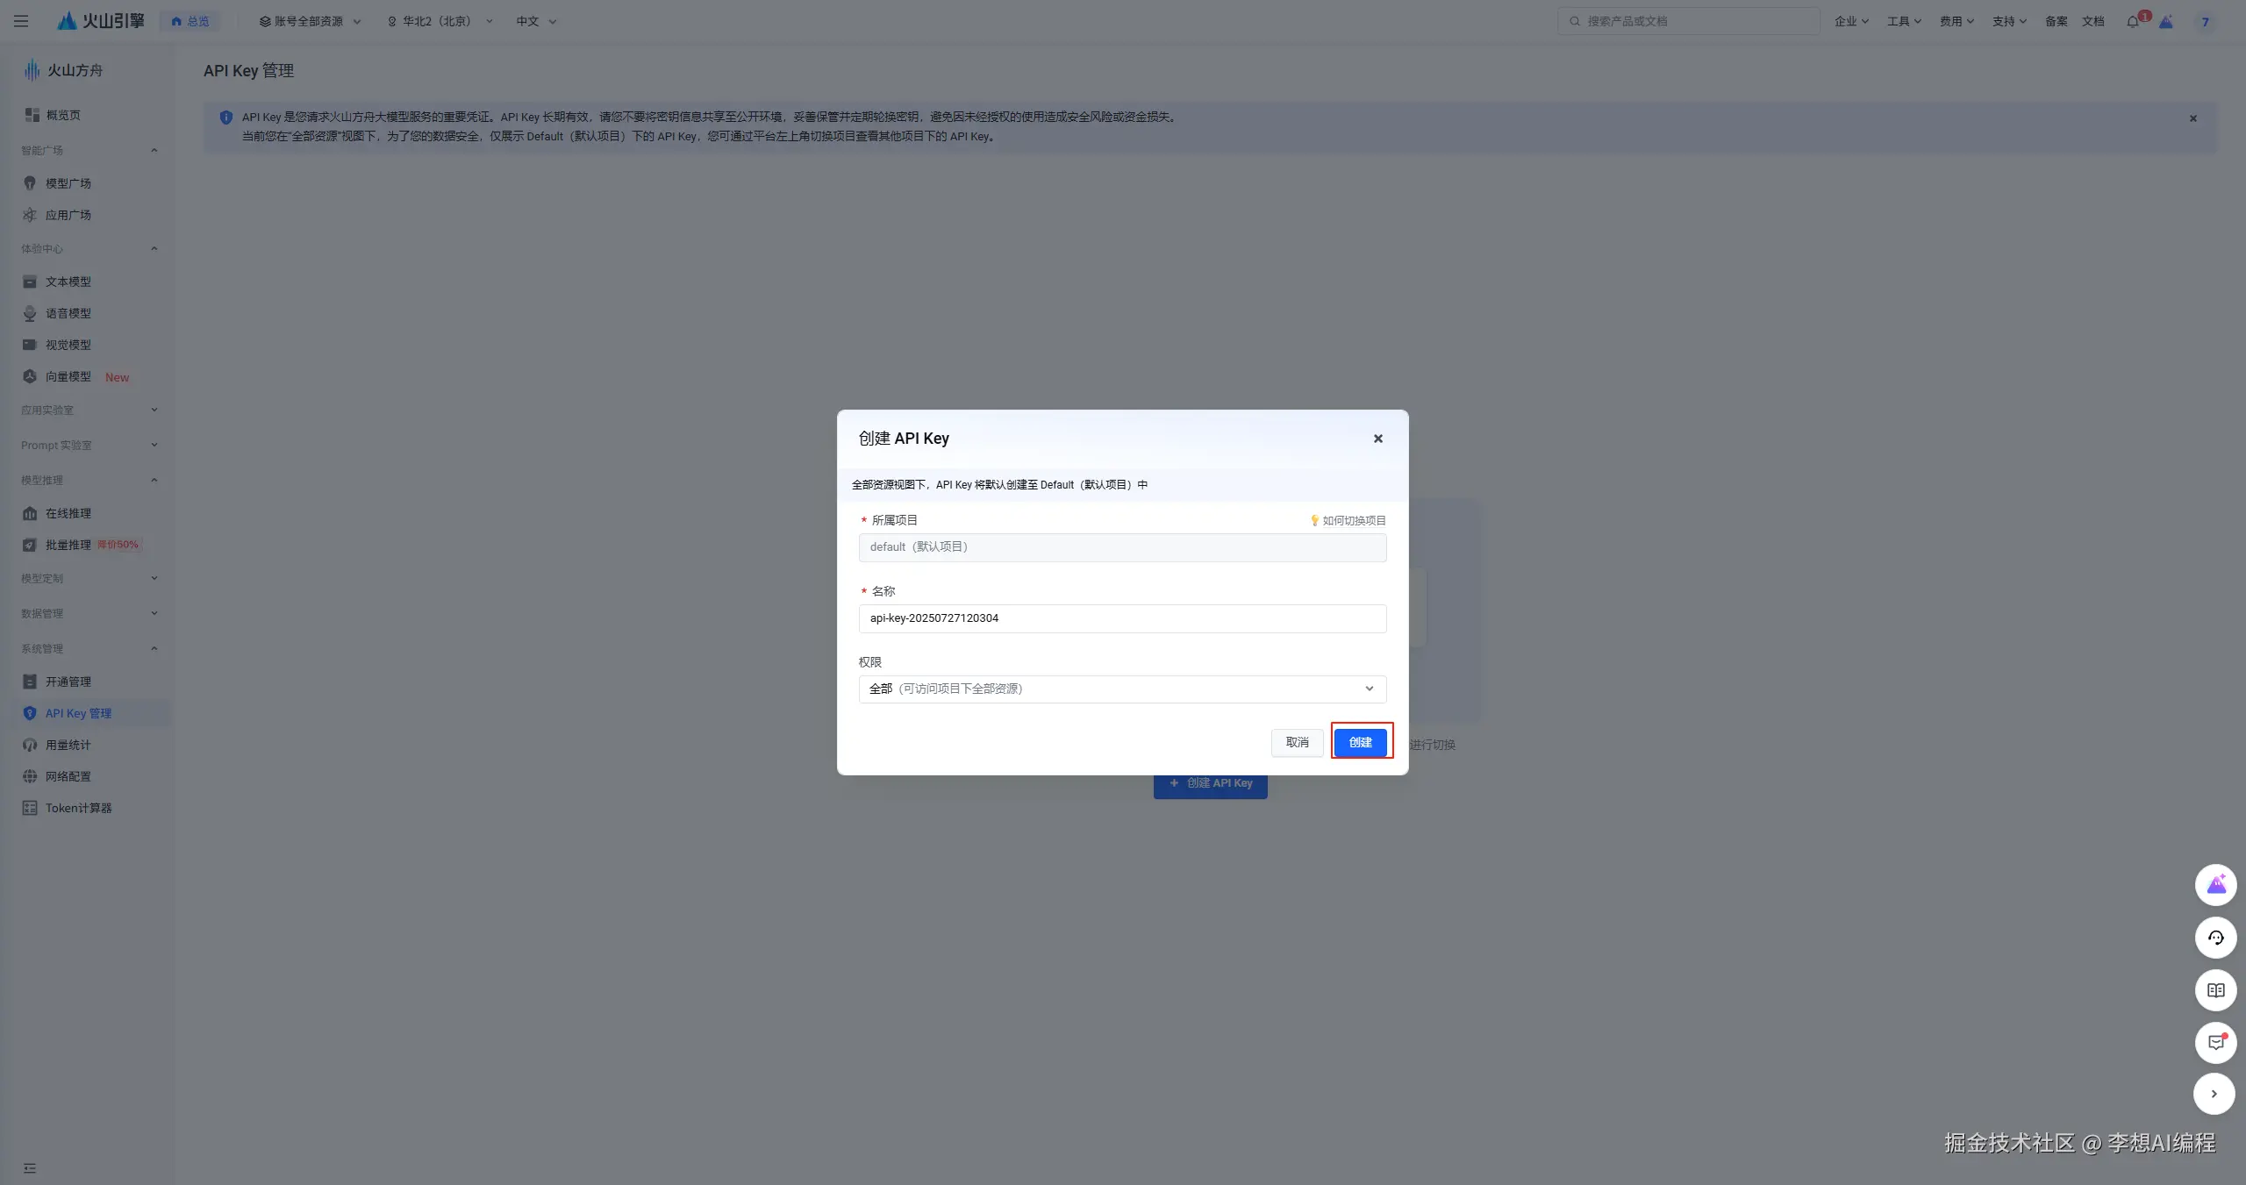Collapse sidebar using bottom-left menu icon
Image resolution: width=2246 pixels, height=1185 pixels.
[30, 1168]
